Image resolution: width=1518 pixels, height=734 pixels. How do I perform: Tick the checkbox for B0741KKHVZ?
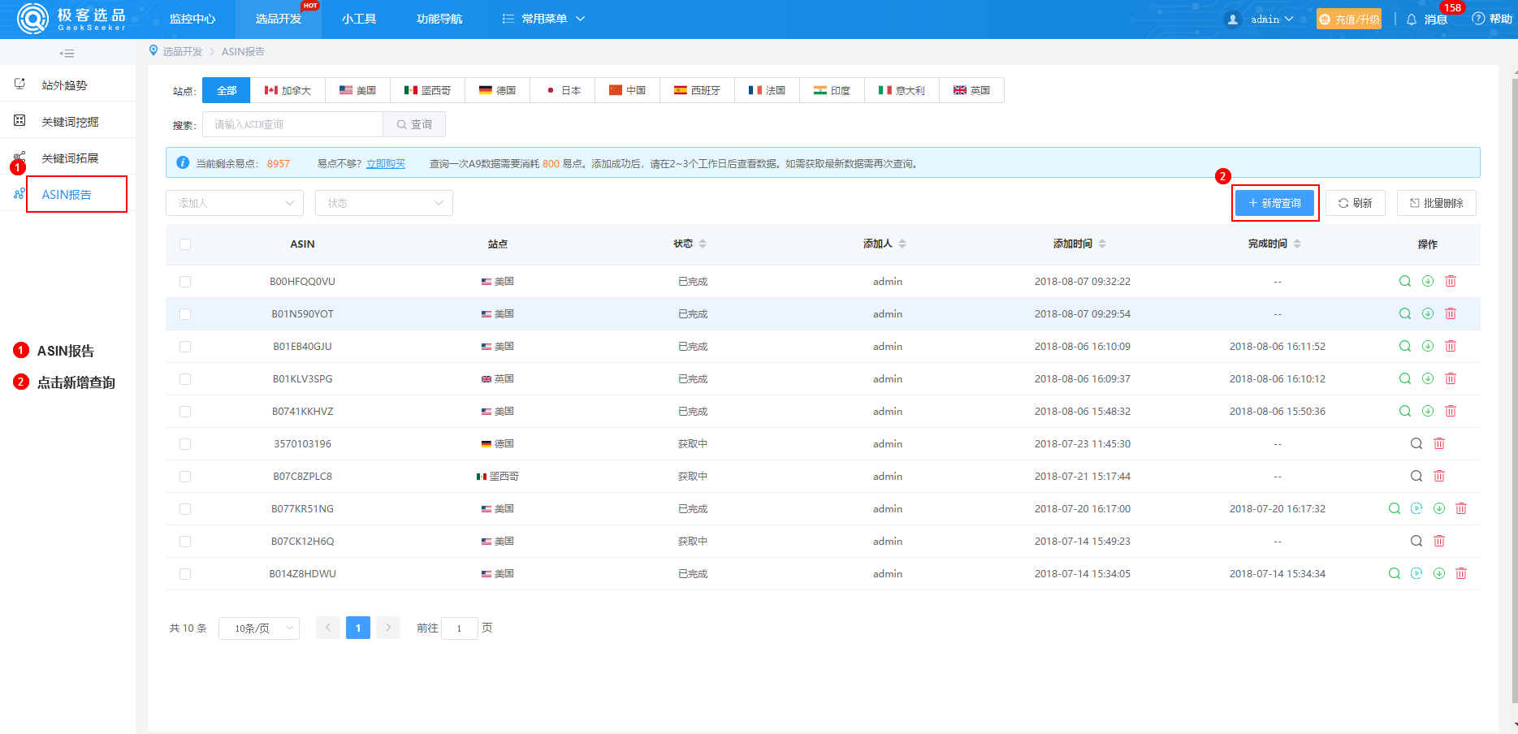point(185,412)
